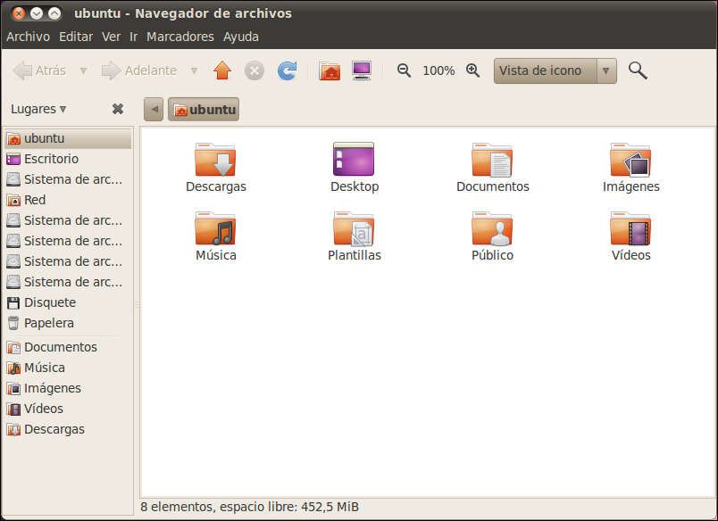Image resolution: width=718 pixels, height=521 pixels.
Task: Open the Imágenes bookmark in sidebar
Action: (x=68, y=388)
